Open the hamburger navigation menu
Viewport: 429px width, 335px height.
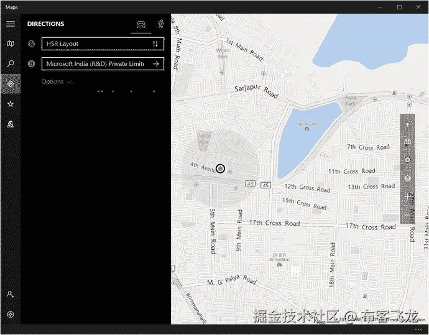pos(11,24)
